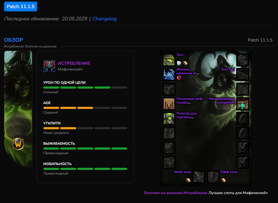The image size is (278, 203).
Task: Click the Офф хенд label
Action: point(229,172)
